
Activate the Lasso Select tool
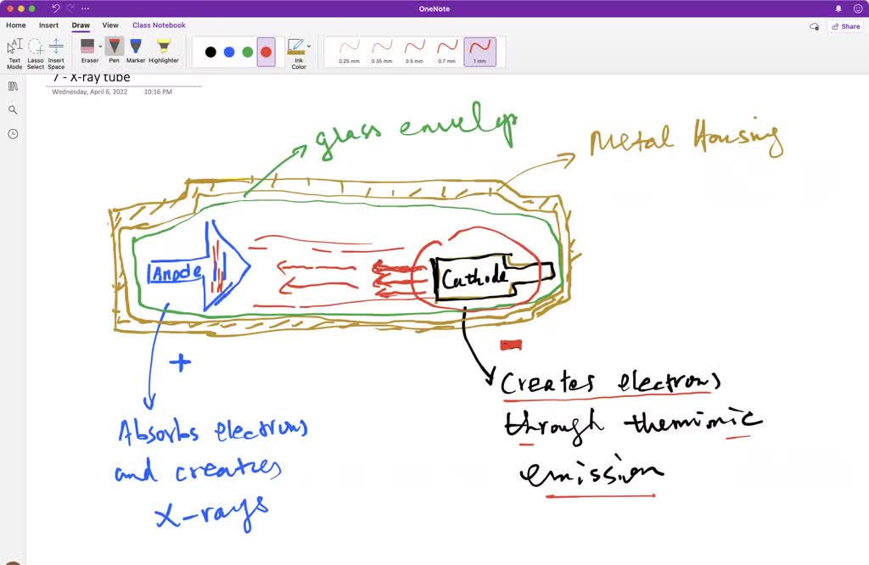36,53
